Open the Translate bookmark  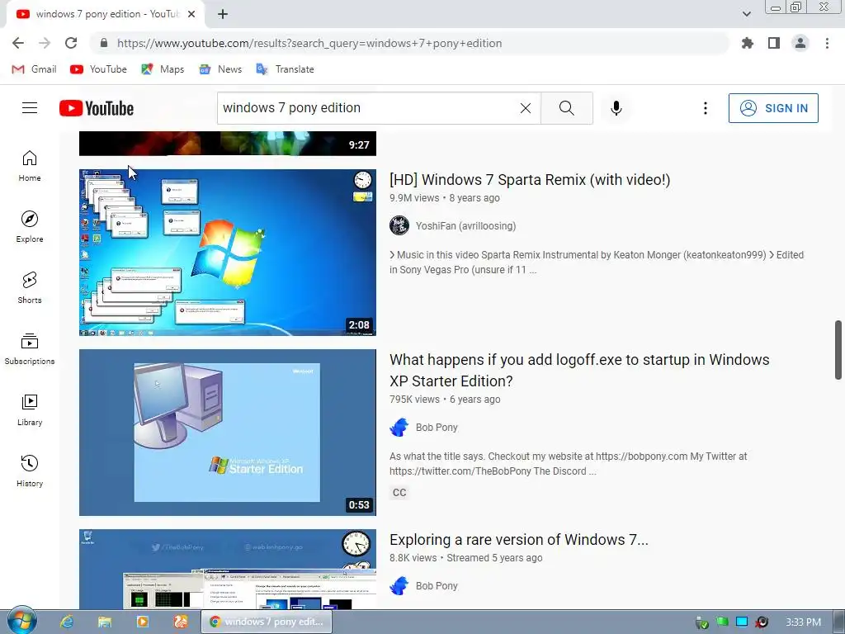[x=285, y=69]
